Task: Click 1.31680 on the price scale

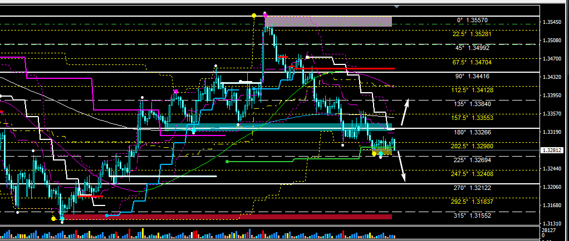Action: (x=552, y=205)
